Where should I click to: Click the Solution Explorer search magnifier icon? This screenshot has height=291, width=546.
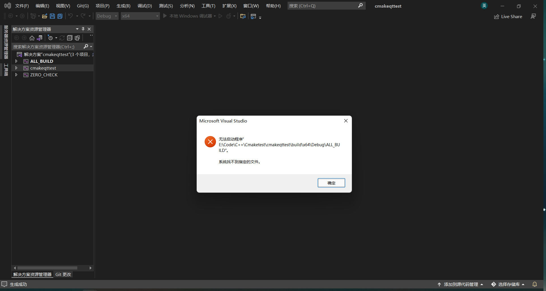(86, 46)
